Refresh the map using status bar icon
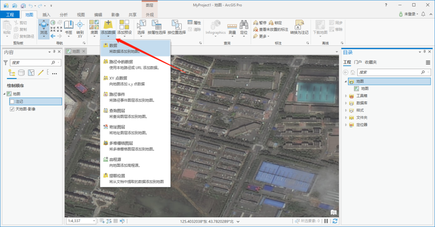Image resolution: width=435 pixels, height=227 pixels. click(335, 221)
